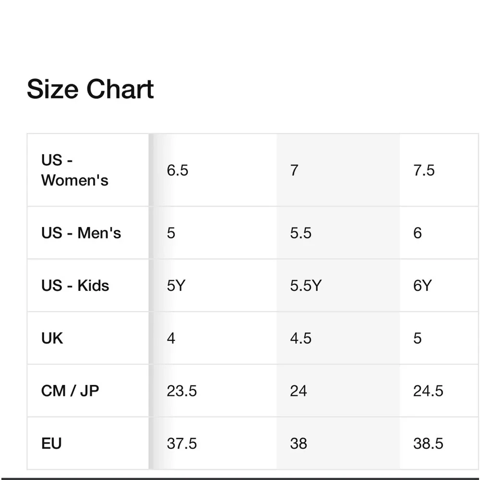480x480 pixels.
Task: Select kids size 5.5Y cell
Action: 306,286
